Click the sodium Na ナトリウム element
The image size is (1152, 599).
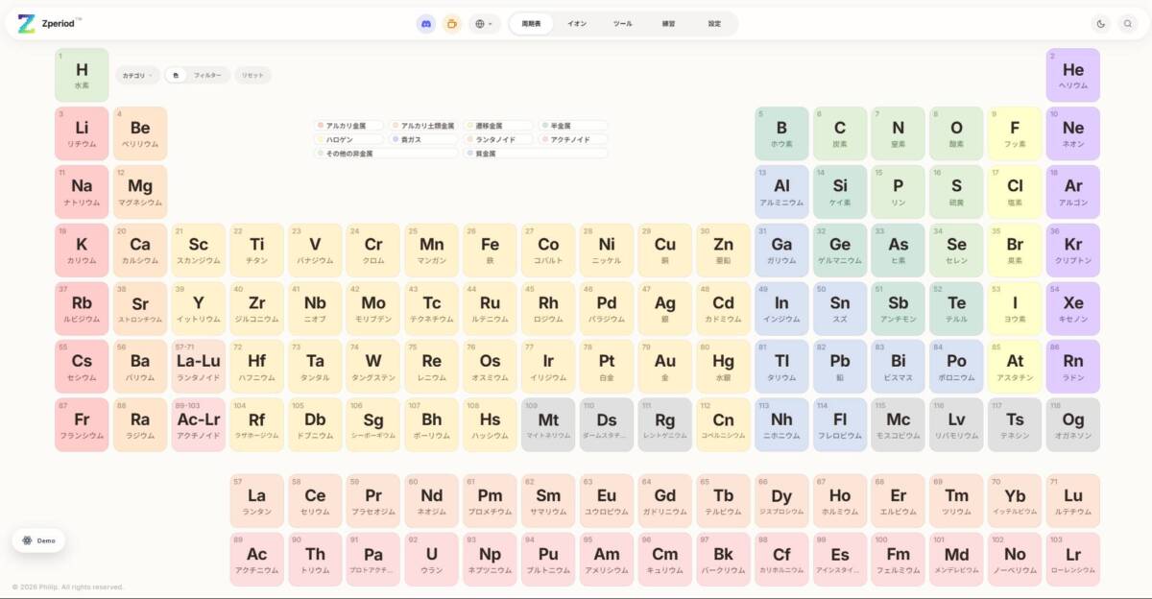click(82, 192)
